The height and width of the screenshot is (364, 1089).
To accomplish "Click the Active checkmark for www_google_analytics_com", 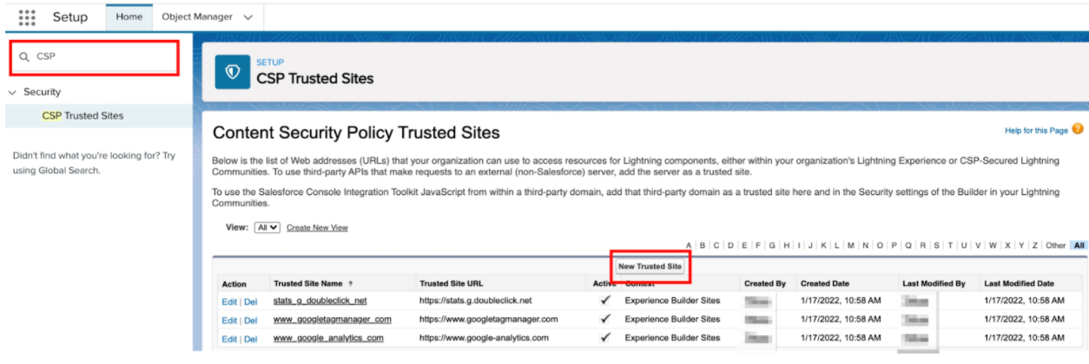I will pos(605,338).
